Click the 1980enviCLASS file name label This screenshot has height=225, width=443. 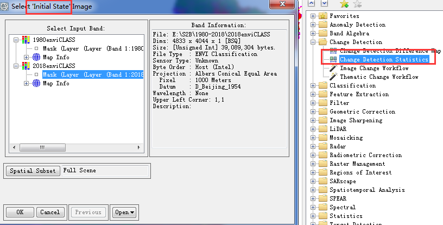click(54, 40)
